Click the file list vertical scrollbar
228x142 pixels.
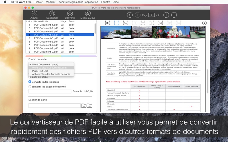95,28
